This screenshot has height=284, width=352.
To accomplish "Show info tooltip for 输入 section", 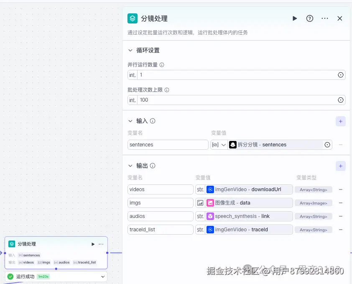I will pyautogui.click(x=153, y=121).
